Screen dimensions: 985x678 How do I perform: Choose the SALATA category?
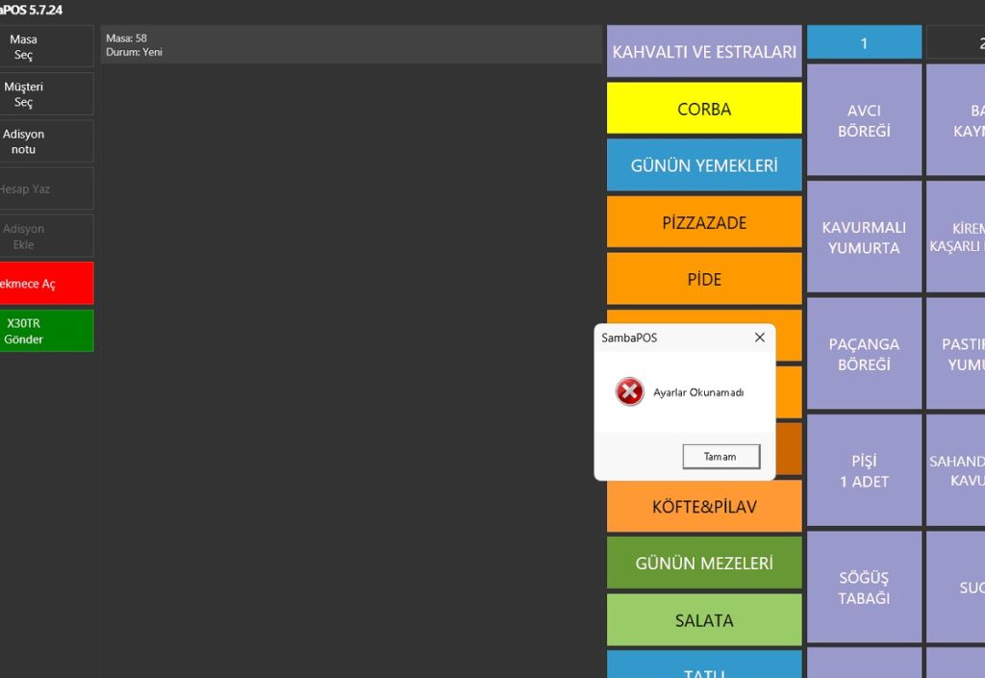tap(704, 620)
